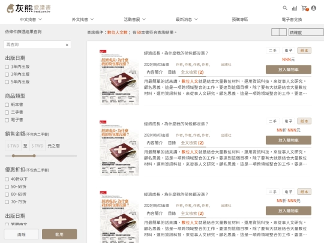This screenshot has height=243, width=324.
Task: Expand the 外文找書 menu
Action: [83, 19]
